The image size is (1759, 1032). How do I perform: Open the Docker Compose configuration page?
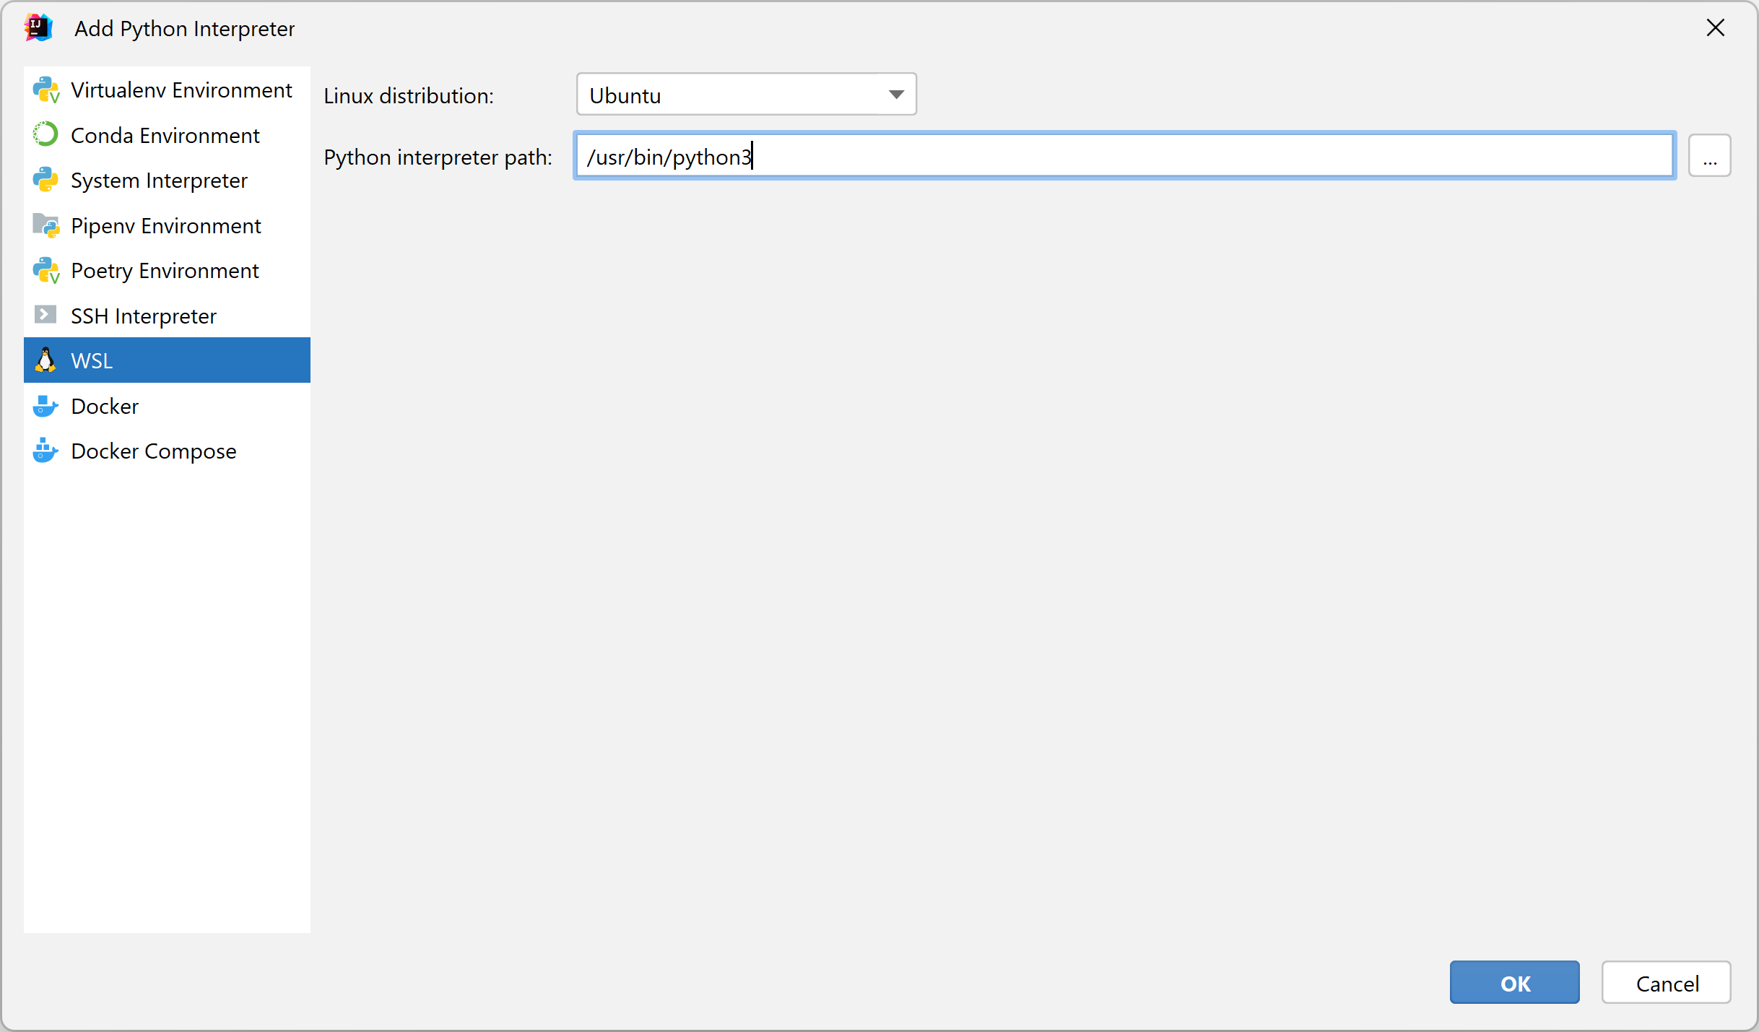coord(153,451)
